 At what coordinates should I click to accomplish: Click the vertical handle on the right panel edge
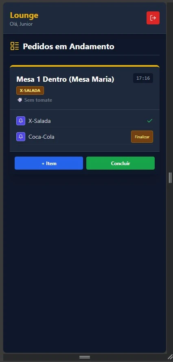click(x=170, y=177)
